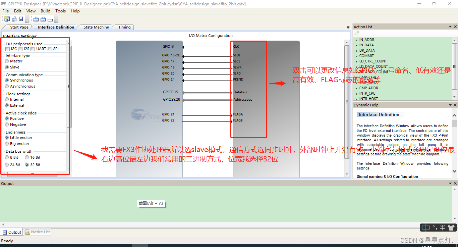Image resolution: width=458 pixels, height=247 pixels.
Task: Click the rotate/orientation toolbar icon
Action: tap(14, 19)
